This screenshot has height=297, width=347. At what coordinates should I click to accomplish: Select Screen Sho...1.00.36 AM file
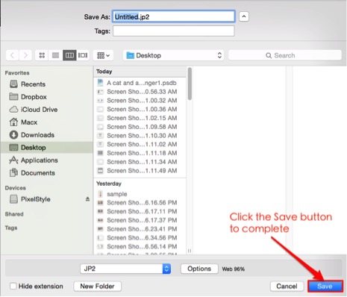coord(140,109)
